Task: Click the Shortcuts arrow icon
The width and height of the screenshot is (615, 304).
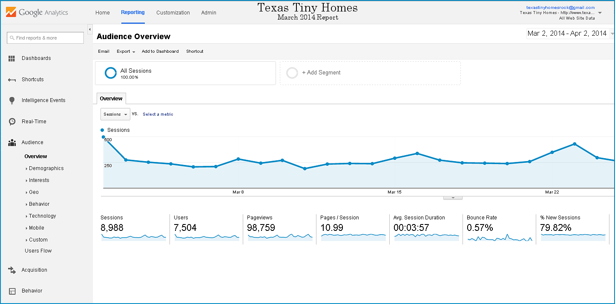Action: pos(12,80)
